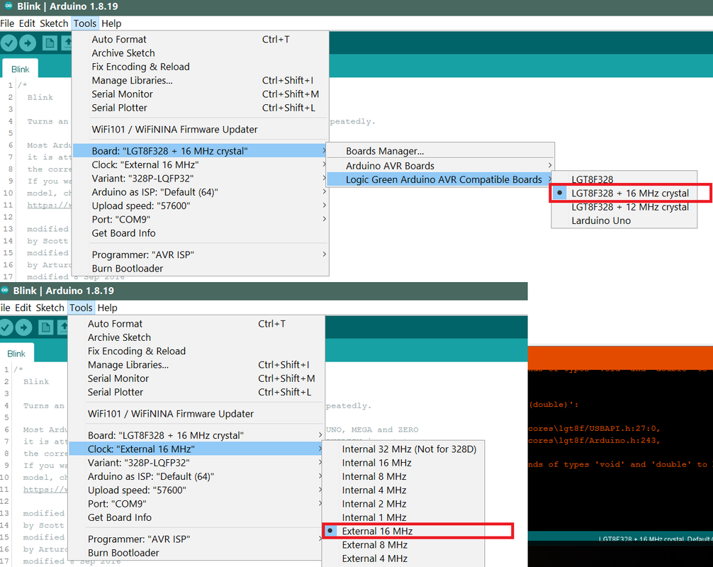Choose Auto Format in top Tools menu
Screen dimensions: 713x567
point(201,40)
